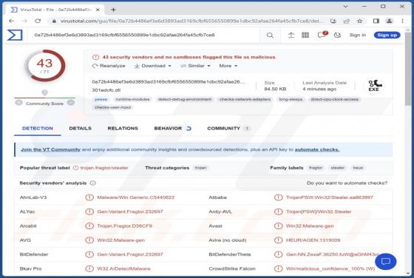The width and height of the screenshot is (414, 278).
Task: Click the fragtor family label
Action: click(316, 168)
